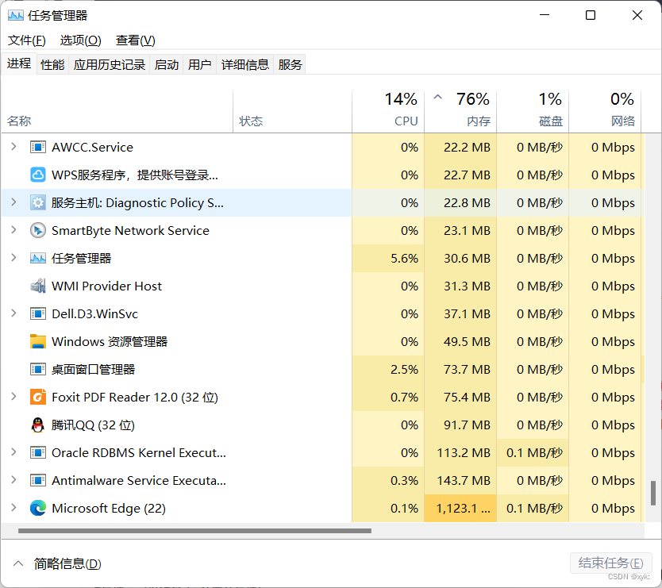This screenshot has width=662, height=588.
Task: Switch to the 启动 tab
Action: (x=167, y=64)
